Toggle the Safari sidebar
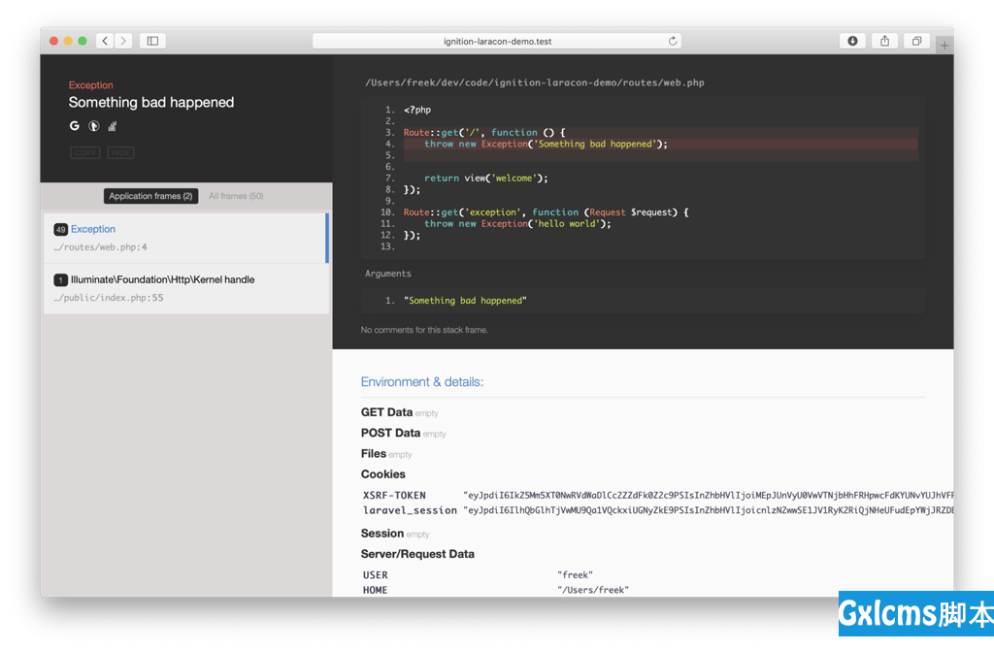Viewport: 994px width, 650px height. pos(152,41)
